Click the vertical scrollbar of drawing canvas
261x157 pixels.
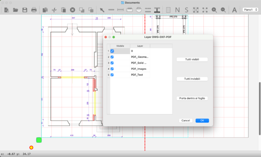point(259,108)
